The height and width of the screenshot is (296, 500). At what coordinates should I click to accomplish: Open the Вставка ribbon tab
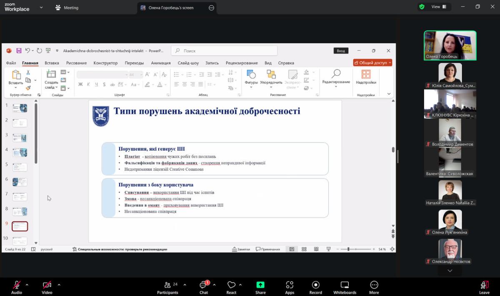click(52, 63)
